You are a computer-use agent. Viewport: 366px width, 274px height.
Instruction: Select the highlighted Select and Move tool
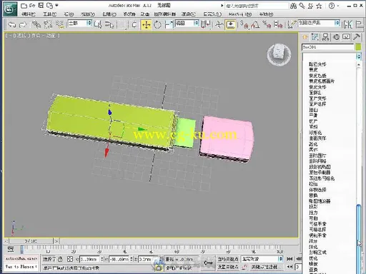point(147,24)
